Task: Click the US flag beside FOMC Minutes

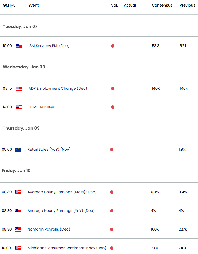Action: point(19,107)
